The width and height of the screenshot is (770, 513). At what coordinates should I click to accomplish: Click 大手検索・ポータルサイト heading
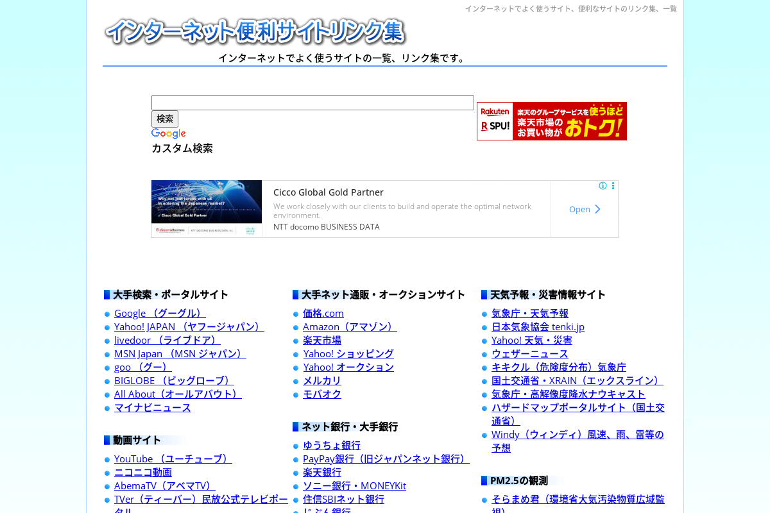coord(171,295)
